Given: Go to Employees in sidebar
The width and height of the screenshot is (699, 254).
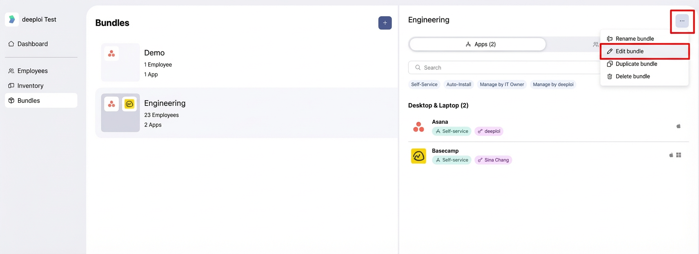Looking at the screenshot, I should click(x=41, y=71).
